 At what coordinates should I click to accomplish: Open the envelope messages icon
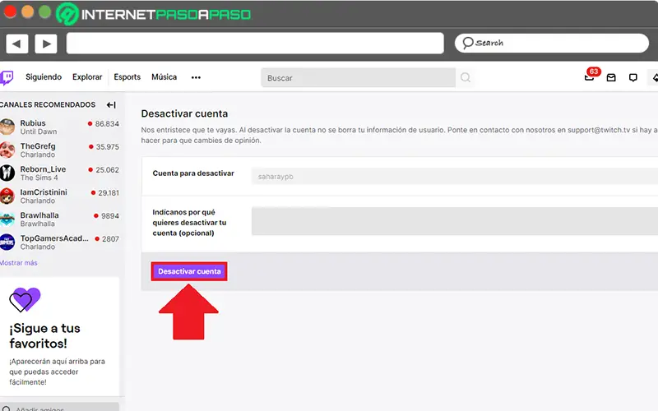[611, 77]
